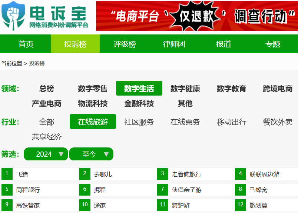Open the 专题 navigation tab
The height and width of the screenshot is (213, 298).
[273, 44]
